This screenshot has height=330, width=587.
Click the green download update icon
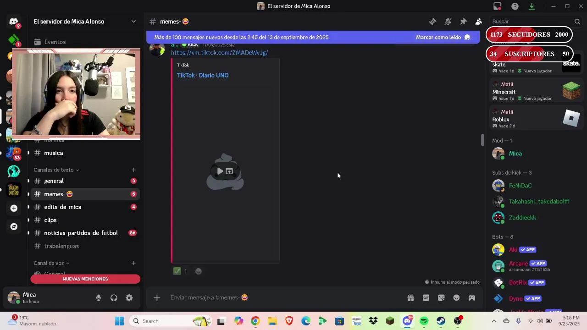click(532, 6)
